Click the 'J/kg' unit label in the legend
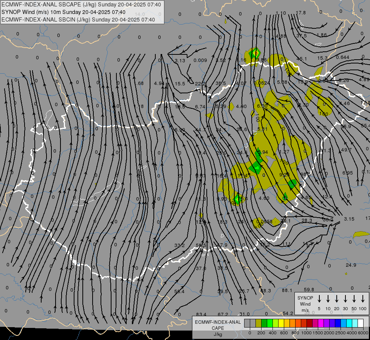This screenshot has width=370, height=340. click(x=218, y=334)
